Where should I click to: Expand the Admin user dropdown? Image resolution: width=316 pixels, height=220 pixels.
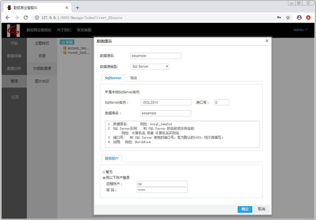point(300,30)
